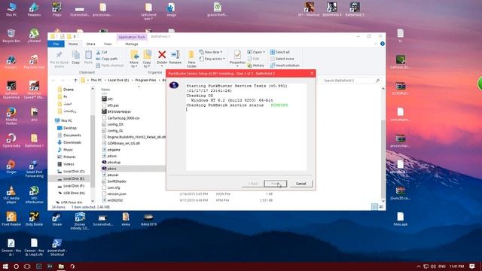The width and height of the screenshot is (482, 271).
Task: Click the Cortana search circle on taskbar
Action: tap(17, 266)
